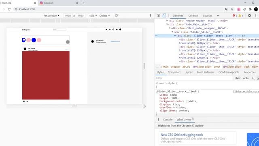Toggle the :hov element state panel
This screenshot has height=146, width=259.
pyautogui.click(x=238, y=78)
